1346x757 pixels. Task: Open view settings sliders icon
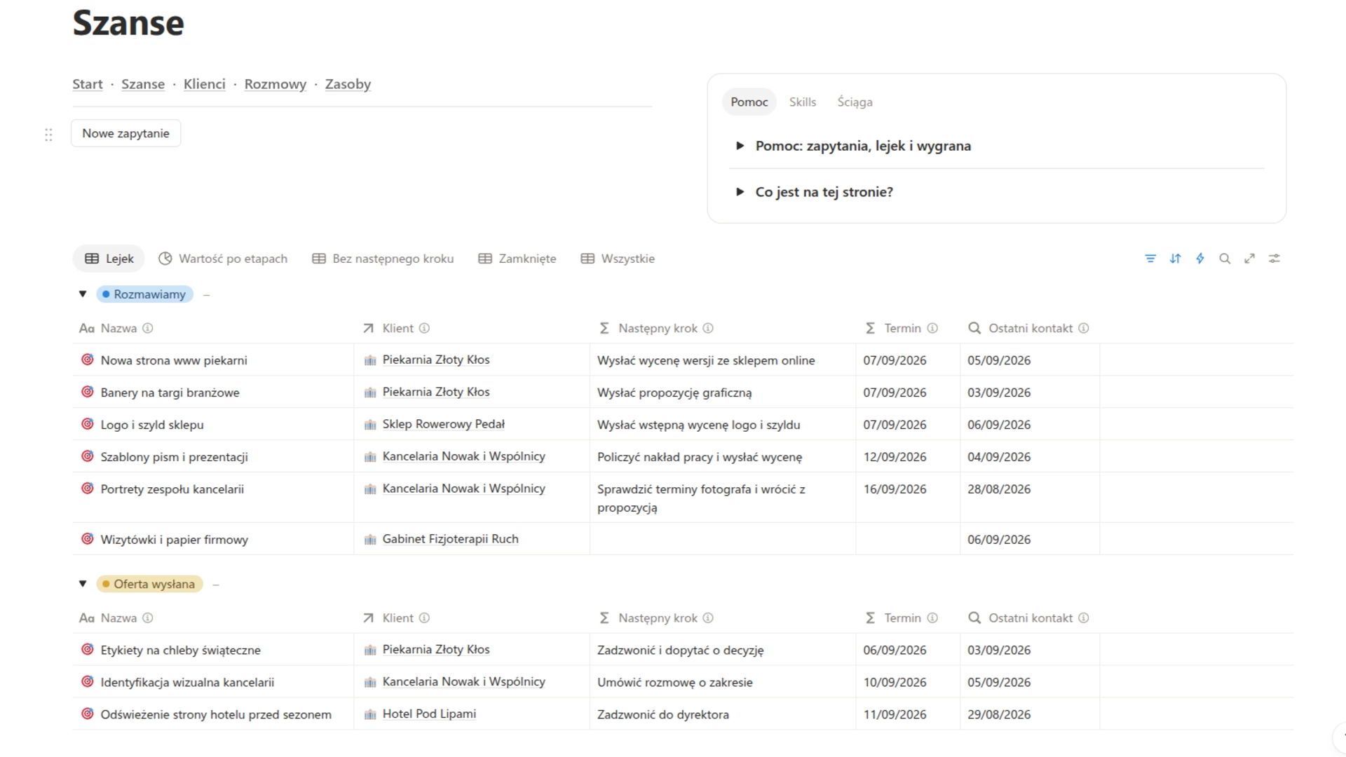click(1274, 259)
